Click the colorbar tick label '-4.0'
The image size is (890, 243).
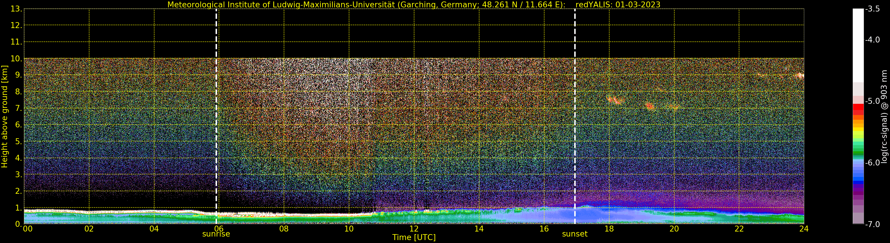872,40
